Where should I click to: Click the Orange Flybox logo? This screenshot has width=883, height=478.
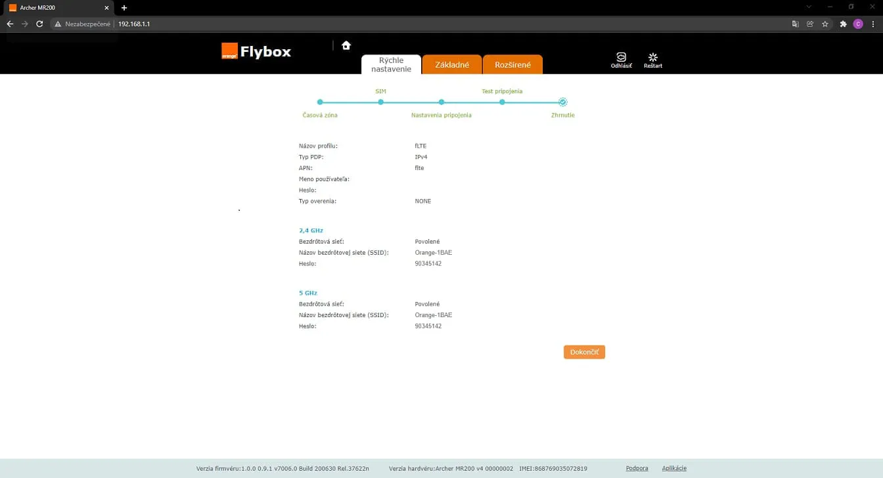256,51
